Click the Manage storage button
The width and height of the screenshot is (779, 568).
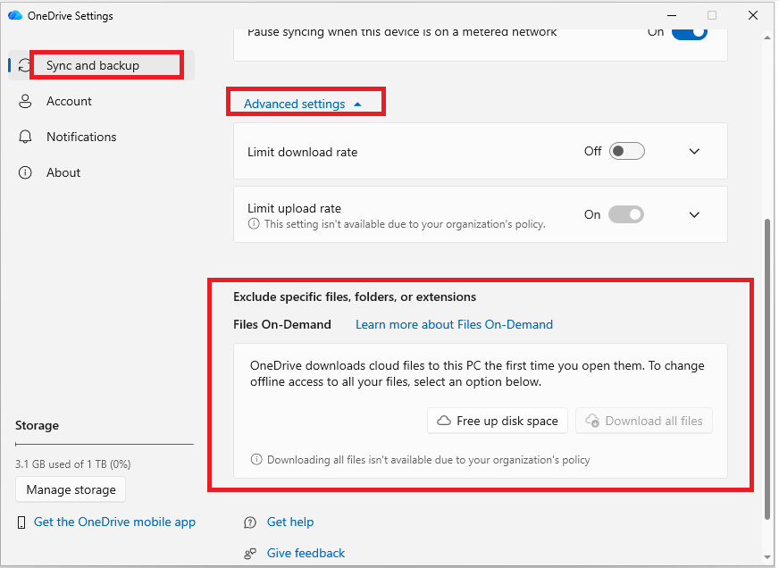(x=71, y=489)
